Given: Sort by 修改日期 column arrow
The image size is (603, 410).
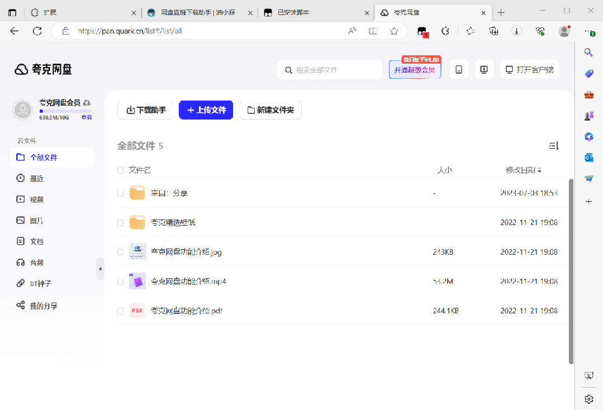Looking at the screenshot, I should (539, 170).
